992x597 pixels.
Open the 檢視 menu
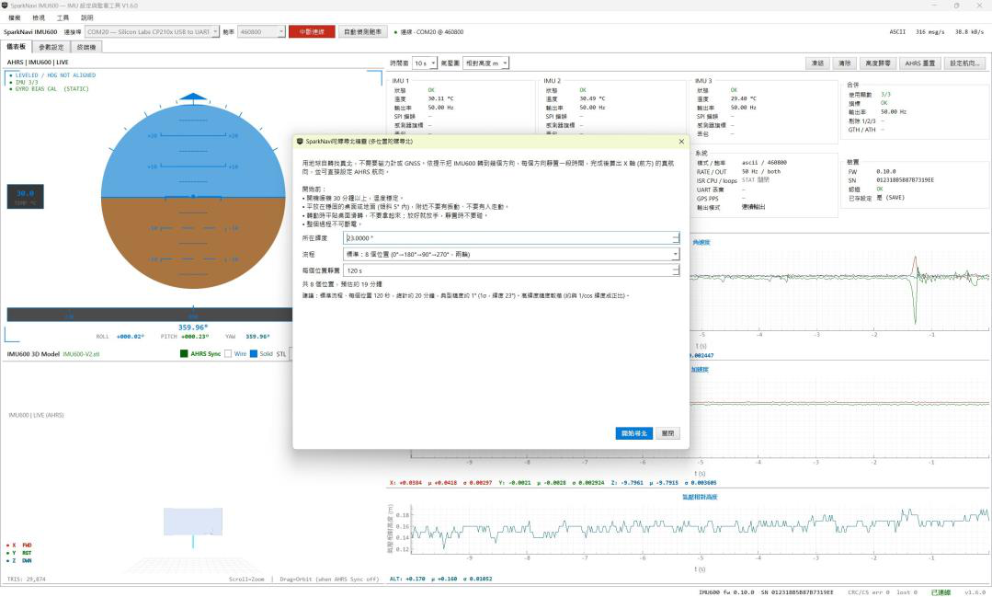coord(39,17)
